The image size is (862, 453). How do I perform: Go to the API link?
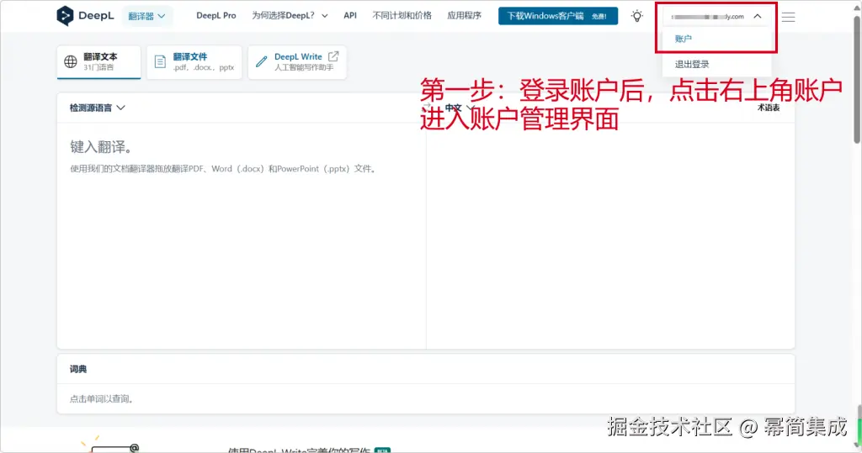tap(350, 16)
